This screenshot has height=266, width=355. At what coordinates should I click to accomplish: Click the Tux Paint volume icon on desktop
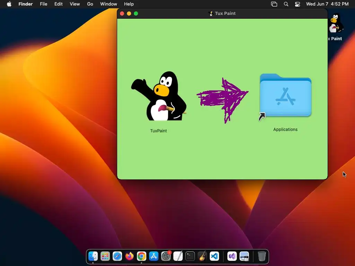336,23
